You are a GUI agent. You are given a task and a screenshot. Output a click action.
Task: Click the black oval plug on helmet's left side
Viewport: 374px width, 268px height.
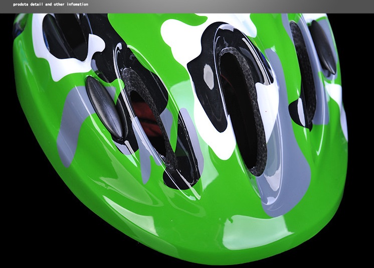pos(104,106)
